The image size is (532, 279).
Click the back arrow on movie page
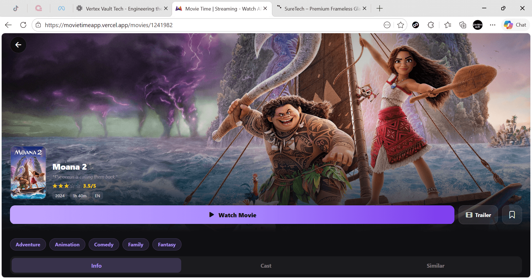[x=18, y=45]
